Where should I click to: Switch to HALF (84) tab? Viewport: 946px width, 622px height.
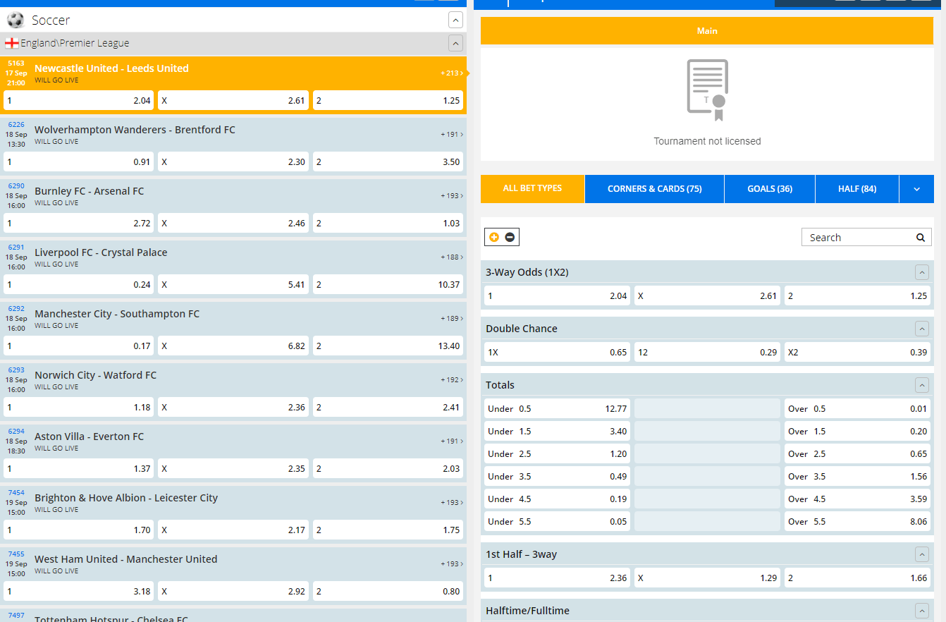[x=857, y=189]
